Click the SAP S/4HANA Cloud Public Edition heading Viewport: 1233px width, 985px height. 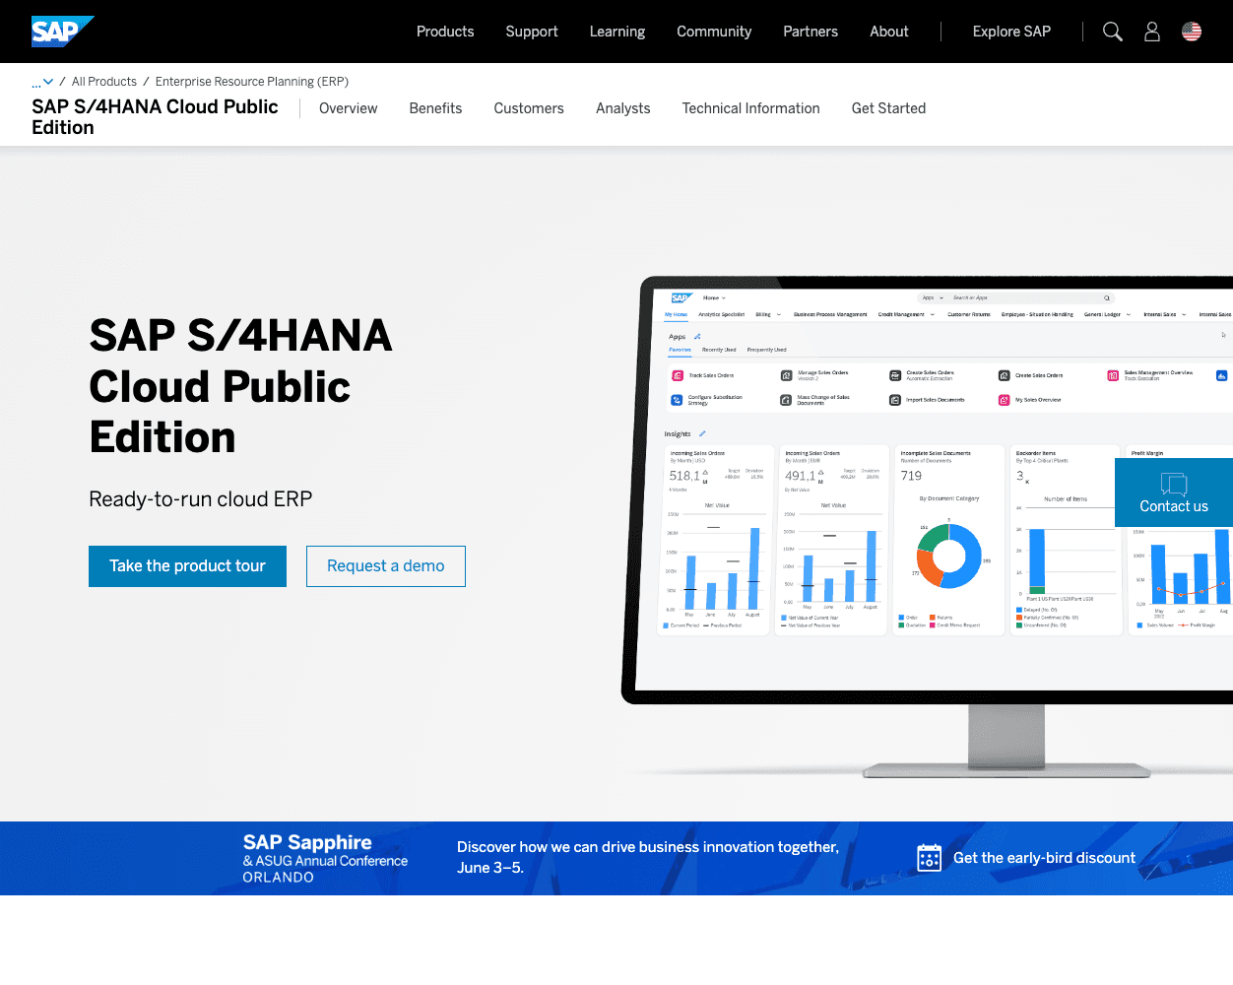click(240, 386)
